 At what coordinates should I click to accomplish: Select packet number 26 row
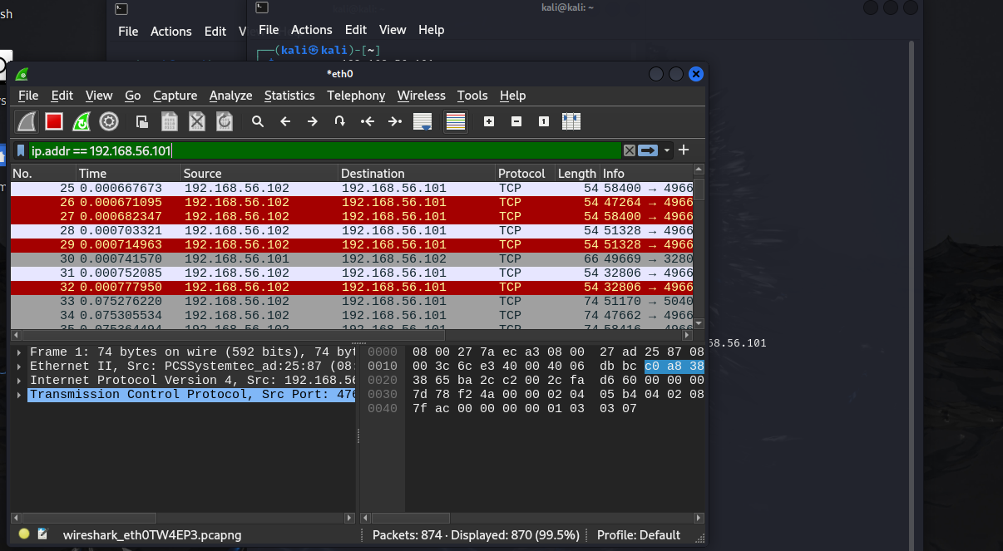tap(351, 202)
